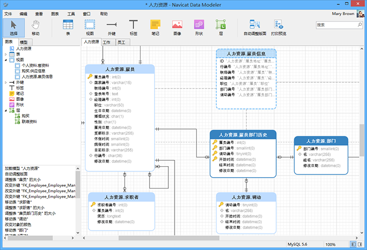Click the search magnifier icon
Viewport: 367px width, 250px height.
coord(360,25)
